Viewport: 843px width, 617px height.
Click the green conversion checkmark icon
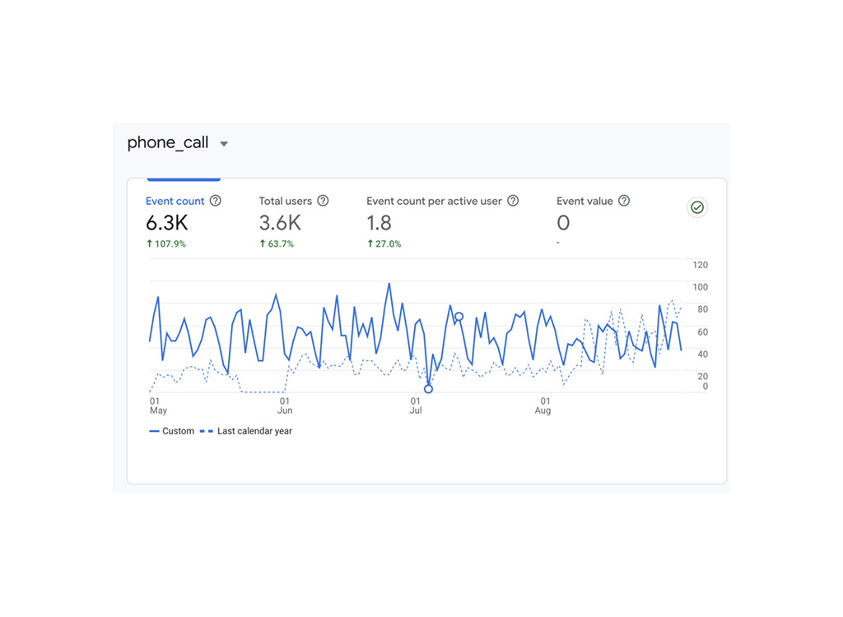coord(697,207)
